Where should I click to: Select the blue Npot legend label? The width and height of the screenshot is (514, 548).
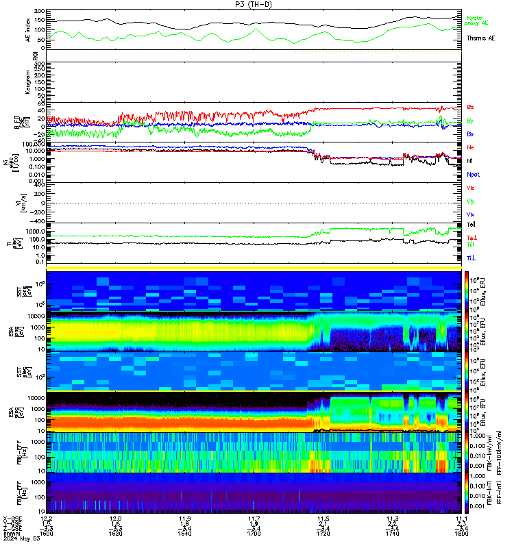[473, 175]
